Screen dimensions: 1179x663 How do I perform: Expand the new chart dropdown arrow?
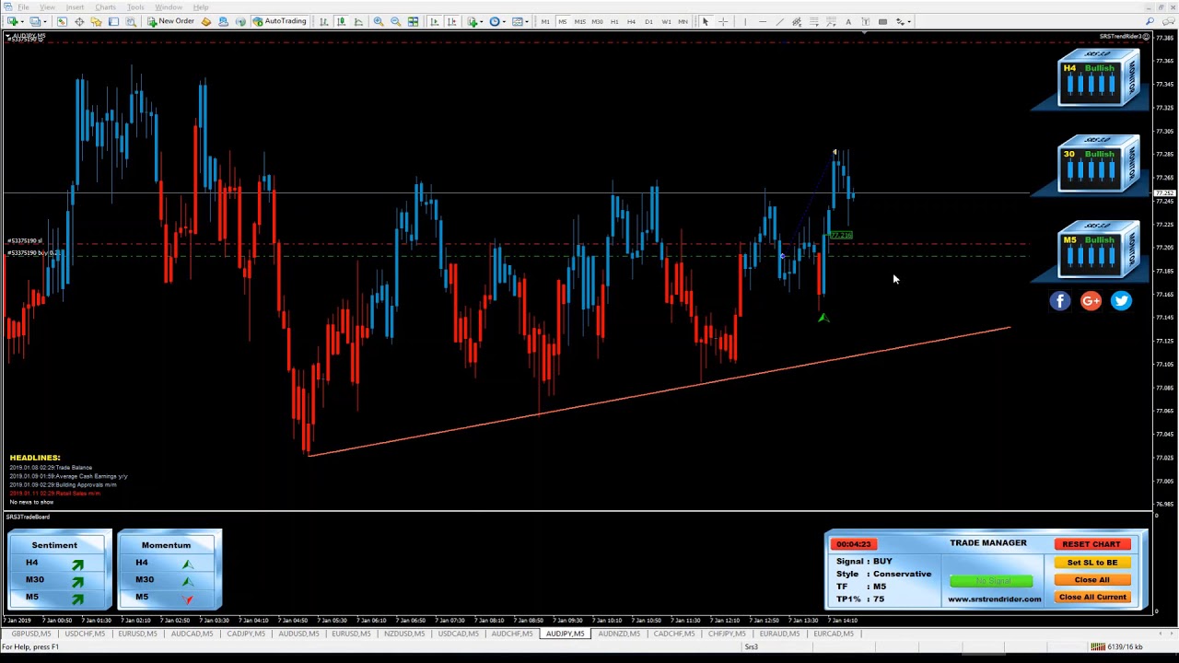(22, 21)
